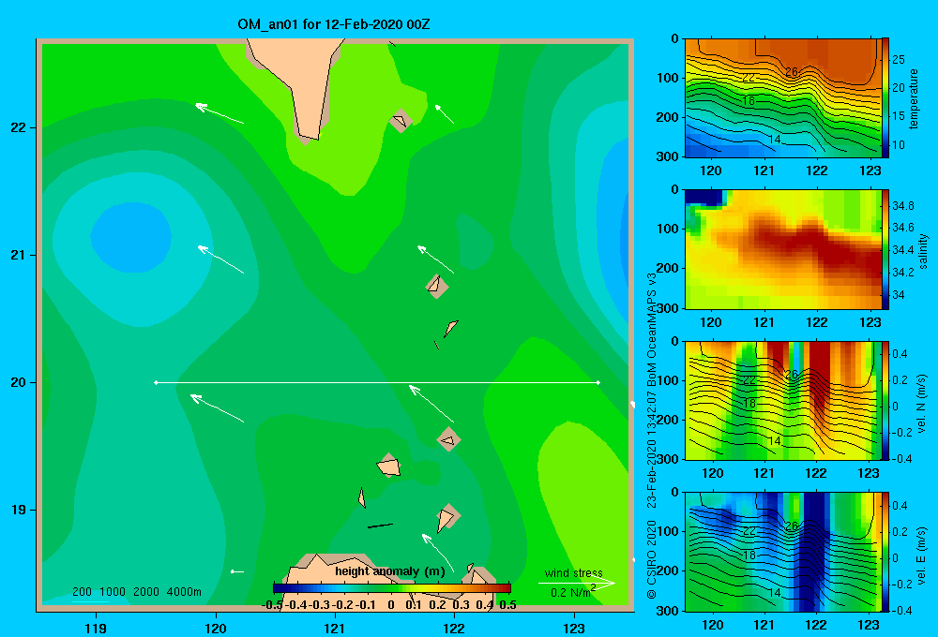Select the salinity section panel
This screenshot has width=938, height=637.
coord(783,249)
